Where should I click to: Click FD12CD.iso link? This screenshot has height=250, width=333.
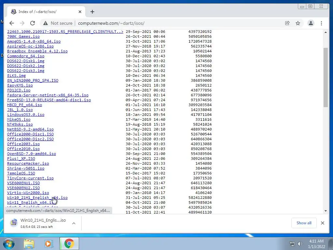pyautogui.click(x=19, y=90)
